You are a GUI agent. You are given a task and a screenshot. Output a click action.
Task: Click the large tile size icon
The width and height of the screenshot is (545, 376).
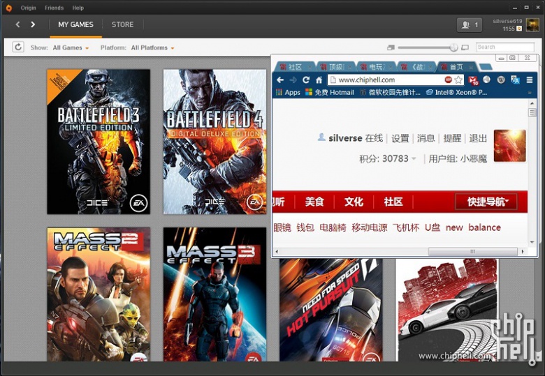465,47
